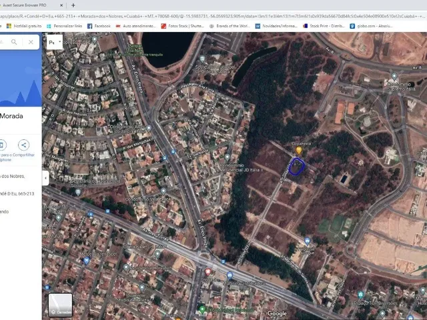The image size is (427, 320).
Task: Select the orange City Festa pin
Action: point(299,150)
